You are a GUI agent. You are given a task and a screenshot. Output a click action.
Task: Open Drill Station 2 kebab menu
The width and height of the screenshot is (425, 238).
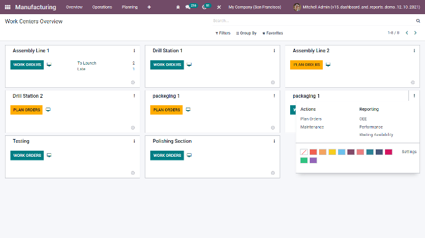click(x=134, y=96)
